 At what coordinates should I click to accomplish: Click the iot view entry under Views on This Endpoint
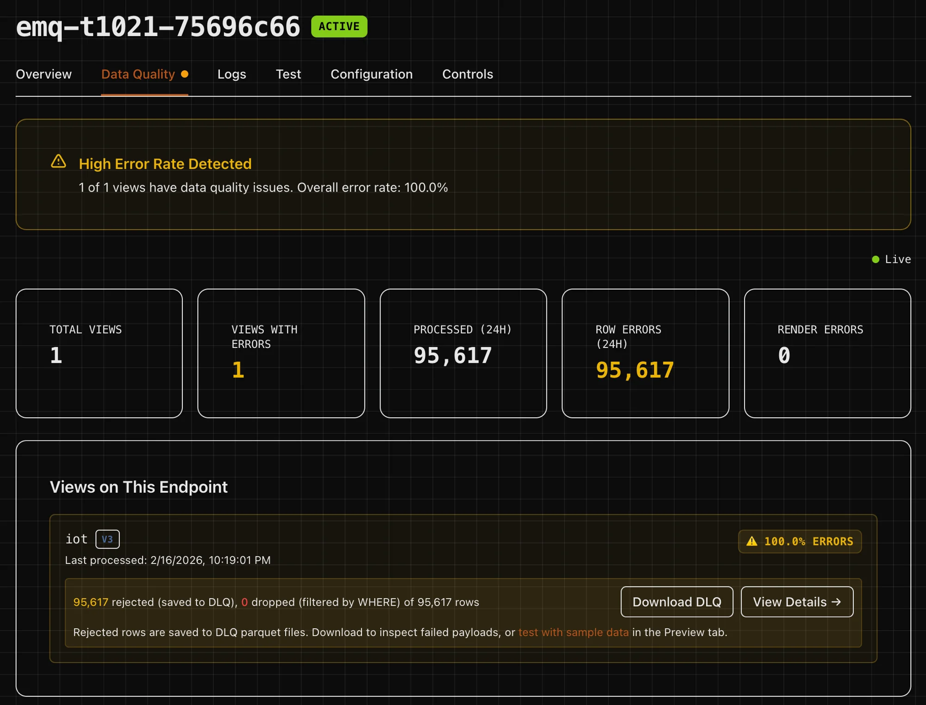pyautogui.click(x=77, y=538)
